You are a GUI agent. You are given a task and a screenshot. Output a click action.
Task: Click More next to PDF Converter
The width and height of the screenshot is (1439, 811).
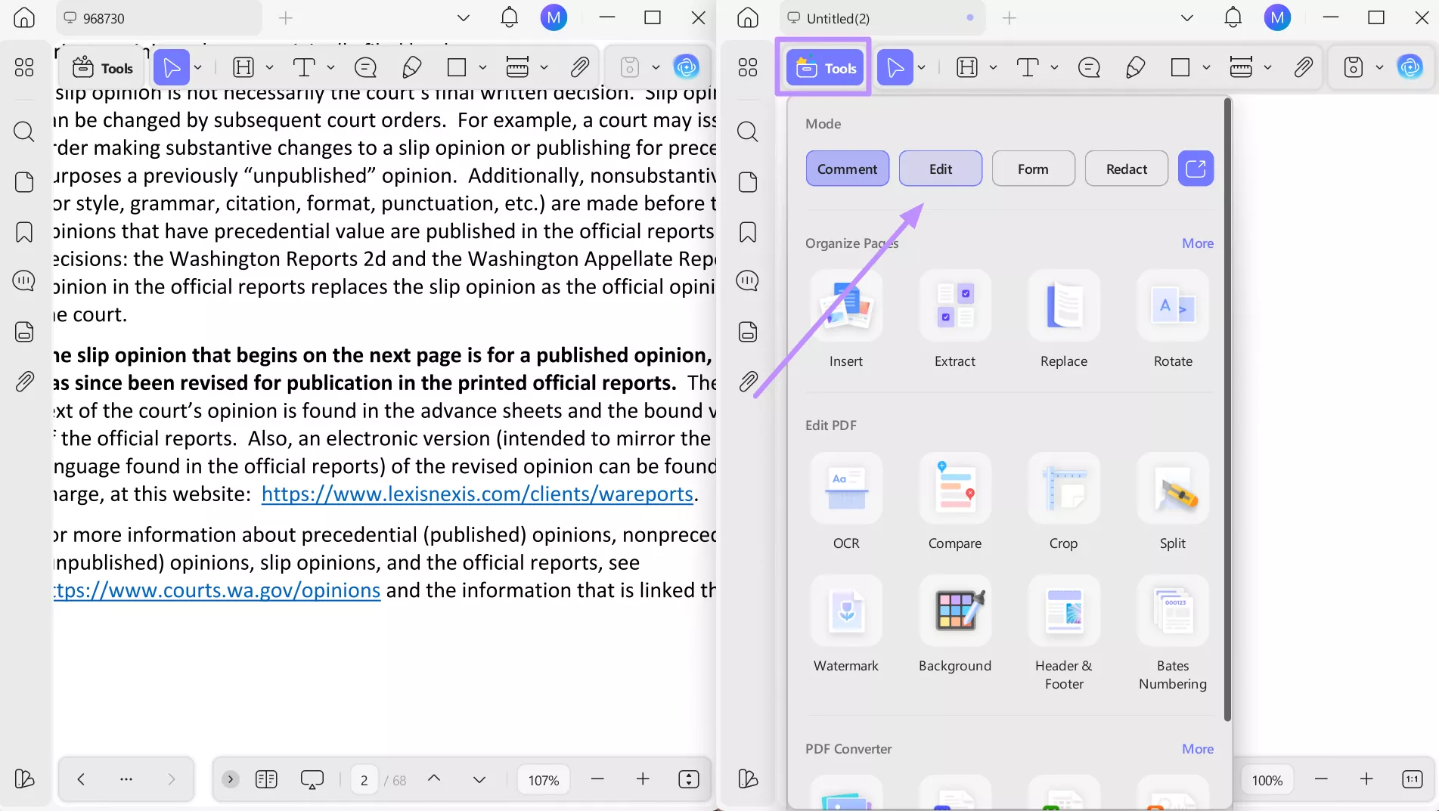[1198, 749]
